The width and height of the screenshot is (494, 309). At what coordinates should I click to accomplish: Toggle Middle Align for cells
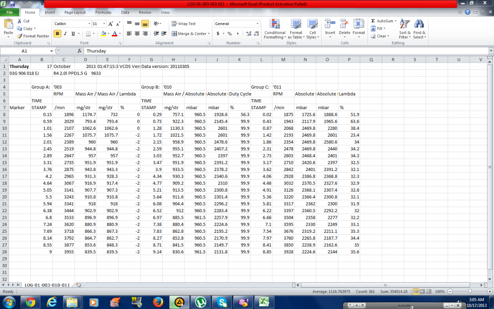137,24
